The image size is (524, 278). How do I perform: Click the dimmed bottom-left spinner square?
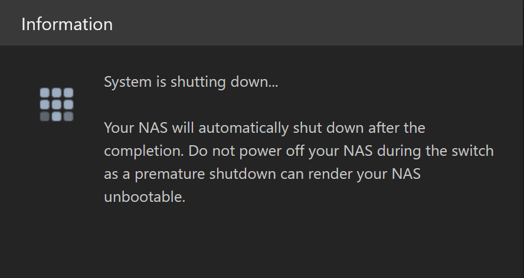(x=45, y=116)
